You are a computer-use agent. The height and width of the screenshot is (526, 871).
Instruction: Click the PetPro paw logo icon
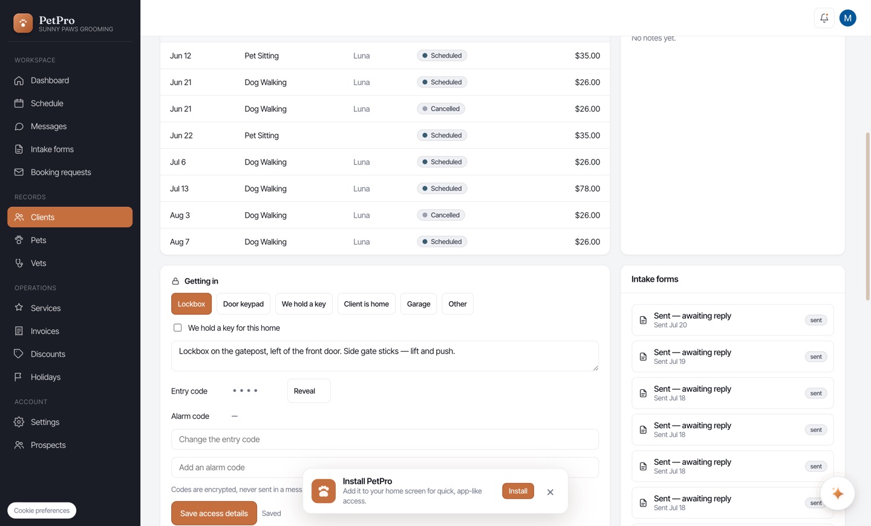pos(23,23)
